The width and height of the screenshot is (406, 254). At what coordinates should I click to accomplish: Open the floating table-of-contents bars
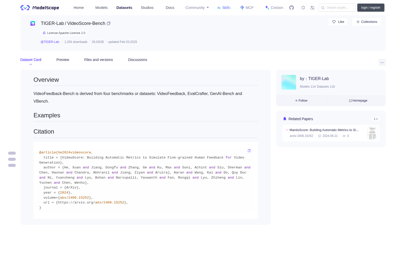[x=12, y=159]
